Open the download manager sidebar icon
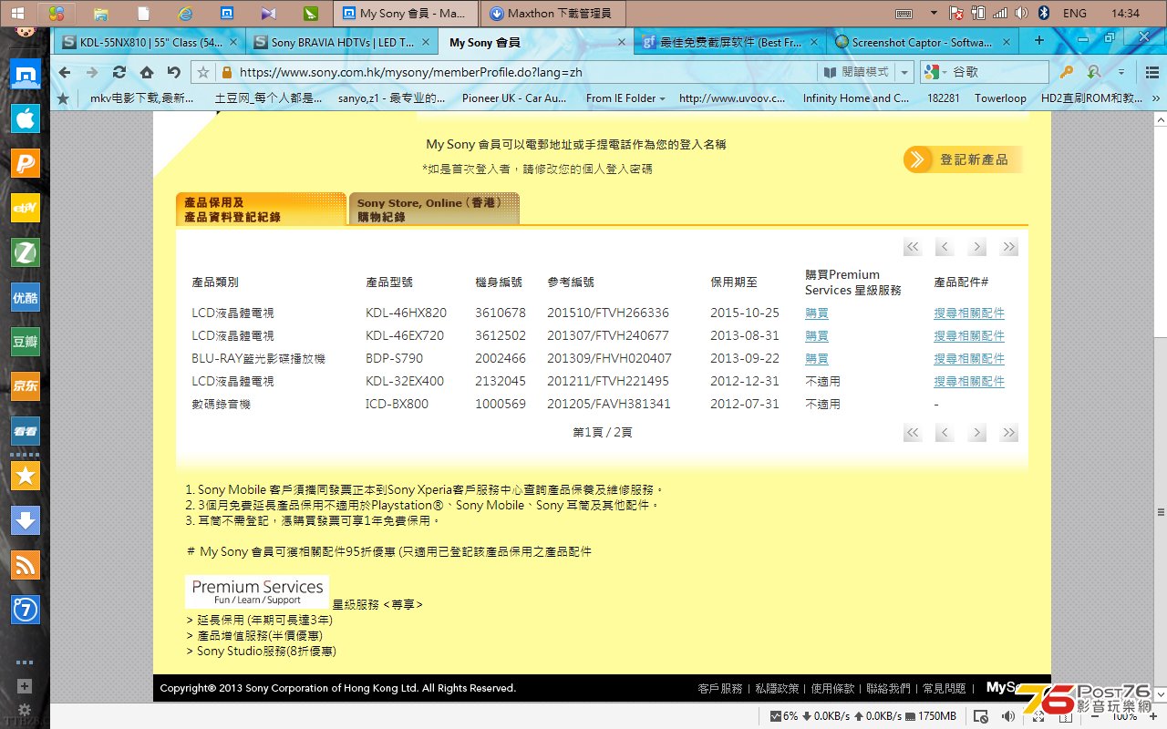The height and width of the screenshot is (729, 1167). pyautogui.click(x=25, y=520)
